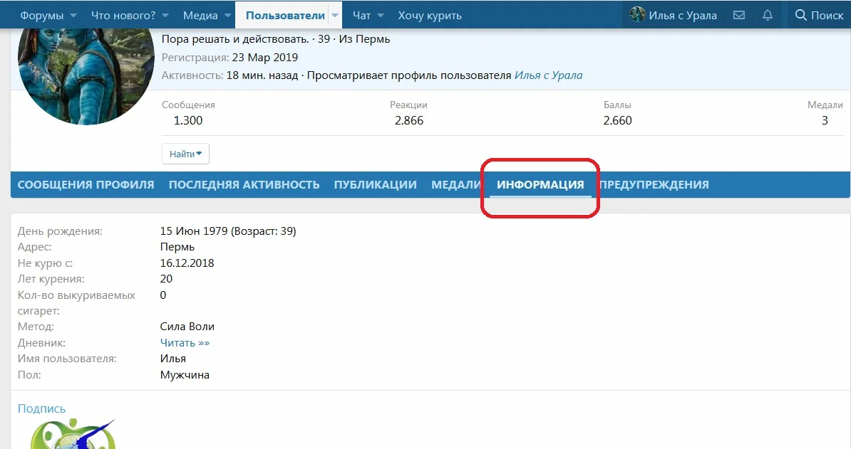Image resolution: width=851 pixels, height=449 pixels.
Task: Switch to Медали tab
Action: tap(456, 185)
